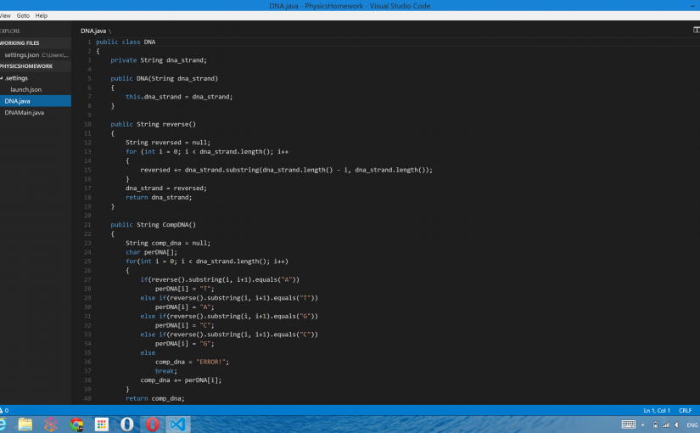Select launch.json in the file tree
The image size is (700, 433).
click(x=25, y=89)
